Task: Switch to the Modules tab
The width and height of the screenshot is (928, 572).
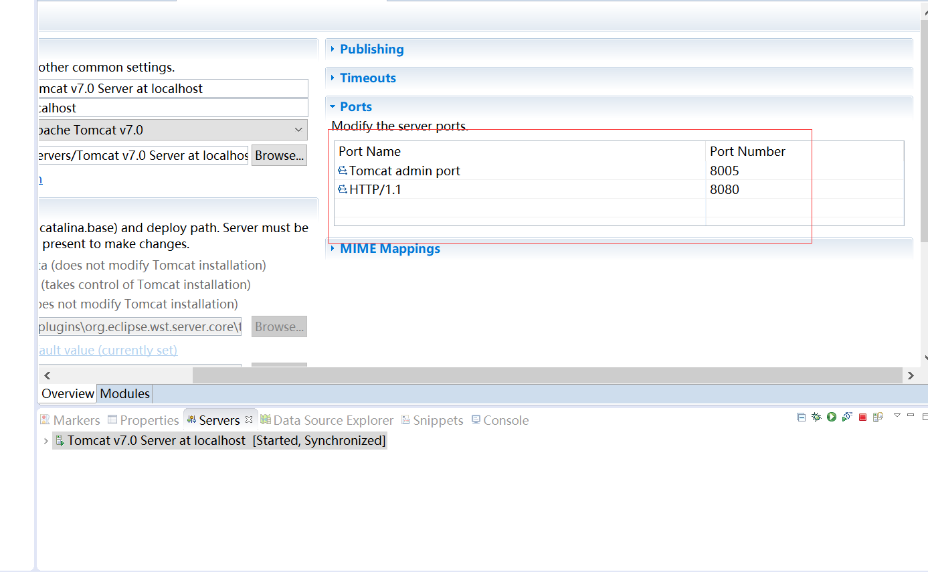Action: pos(124,393)
